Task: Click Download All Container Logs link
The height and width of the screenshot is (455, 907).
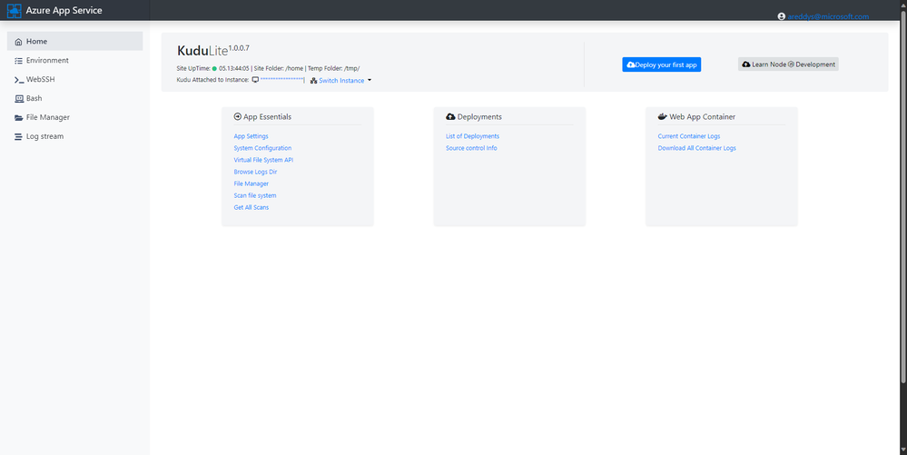Action: 696,148
